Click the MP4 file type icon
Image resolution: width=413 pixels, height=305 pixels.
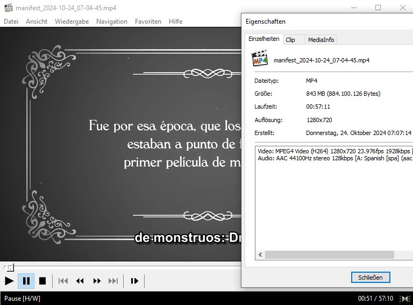260,59
